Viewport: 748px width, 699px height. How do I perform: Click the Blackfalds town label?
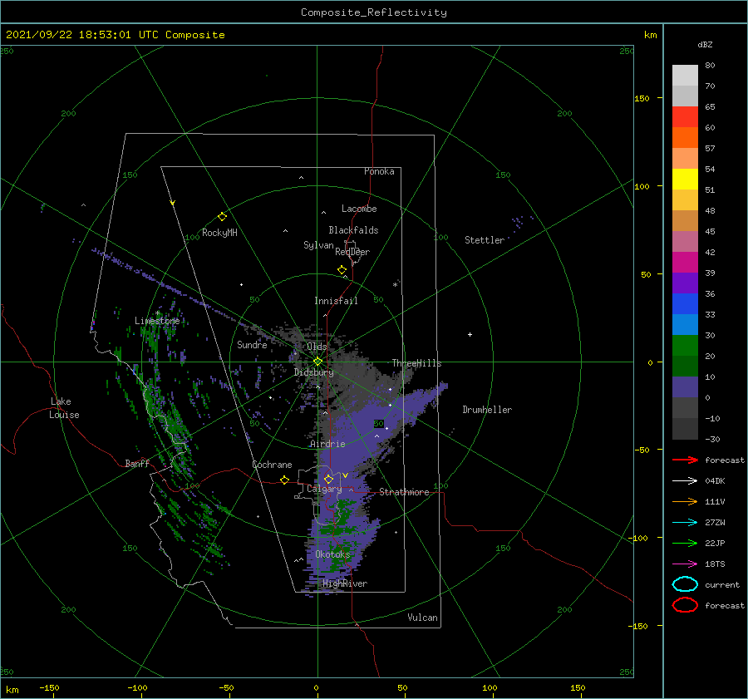(353, 230)
